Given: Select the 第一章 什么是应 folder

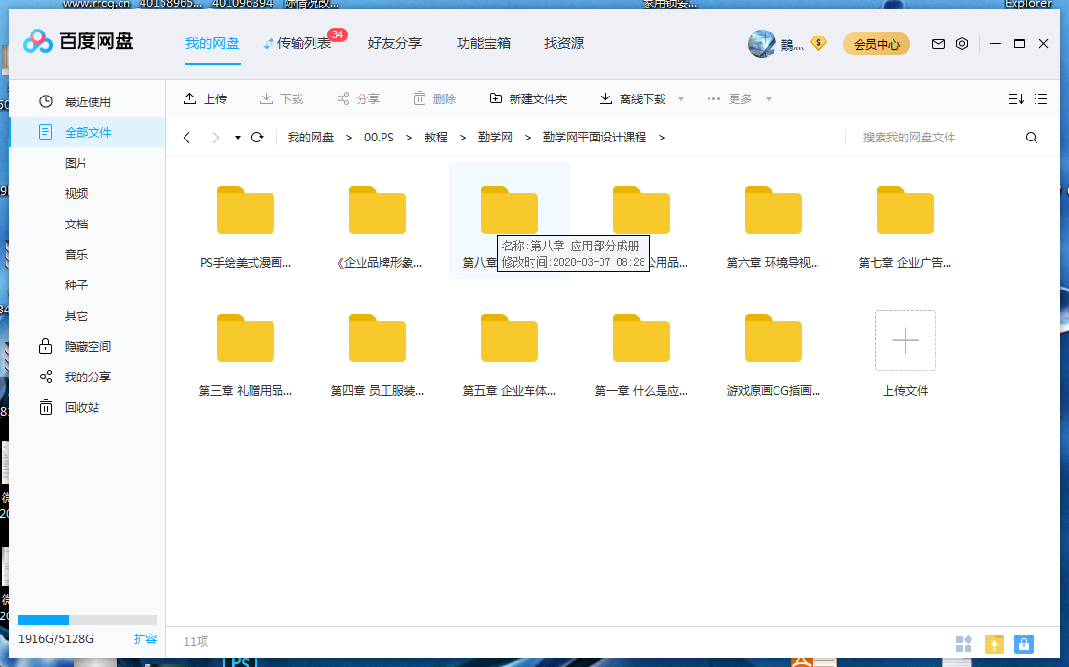Looking at the screenshot, I should pos(641,355).
